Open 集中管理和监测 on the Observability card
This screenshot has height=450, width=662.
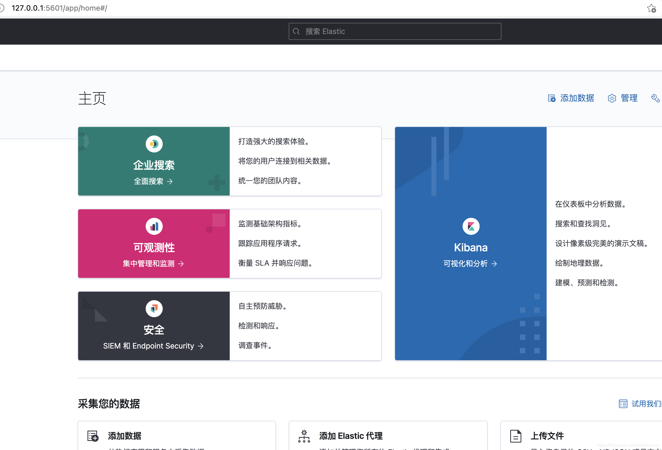(153, 263)
